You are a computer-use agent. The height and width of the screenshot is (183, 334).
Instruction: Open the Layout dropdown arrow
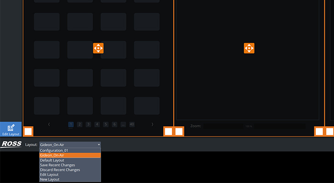coord(99,145)
